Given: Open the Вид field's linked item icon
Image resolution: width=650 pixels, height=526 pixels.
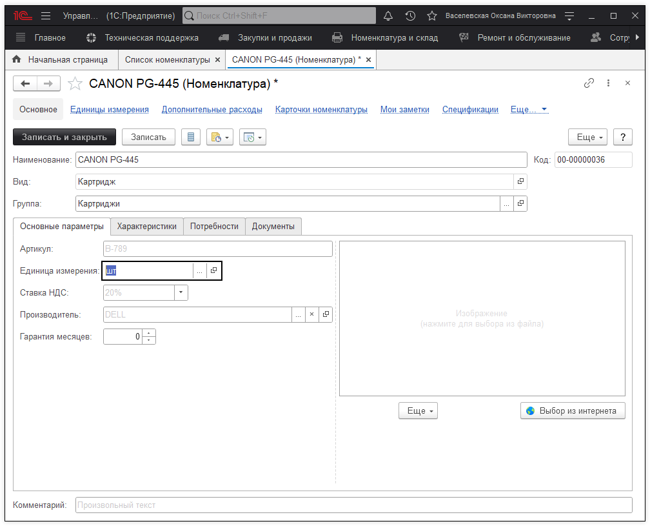Looking at the screenshot, I should (520, 182).
